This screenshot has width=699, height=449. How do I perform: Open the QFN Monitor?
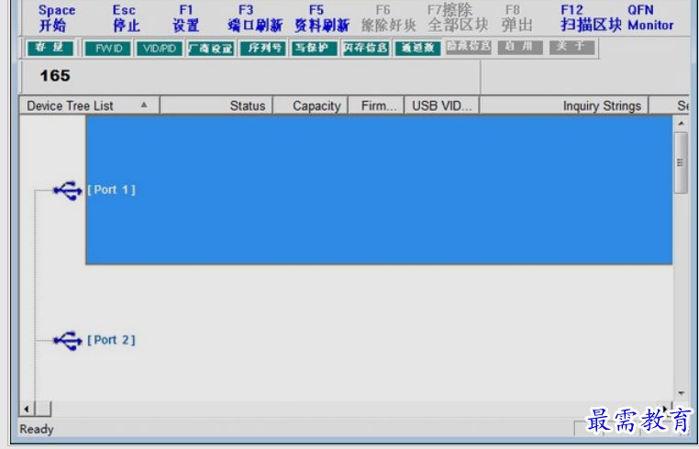click(650, 17)
